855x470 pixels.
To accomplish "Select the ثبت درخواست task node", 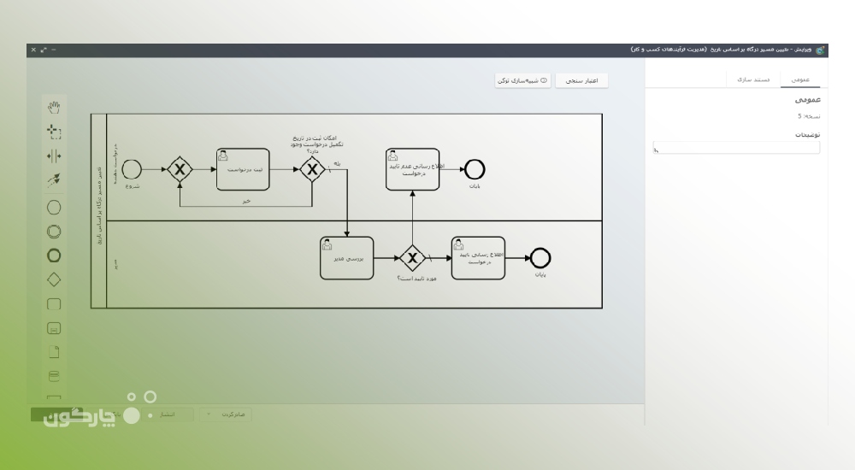I will click(243, 169).
